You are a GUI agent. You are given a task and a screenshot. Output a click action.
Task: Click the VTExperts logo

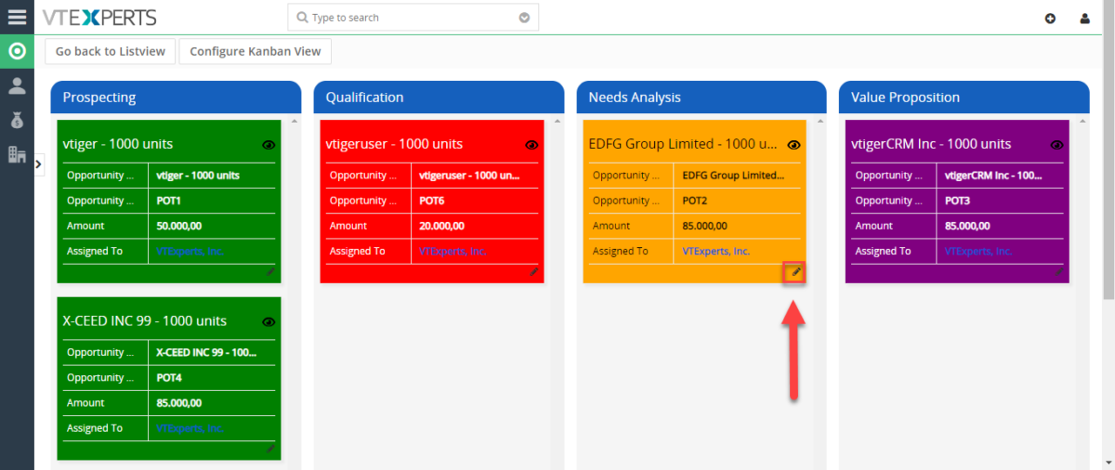tap(99, 17)
